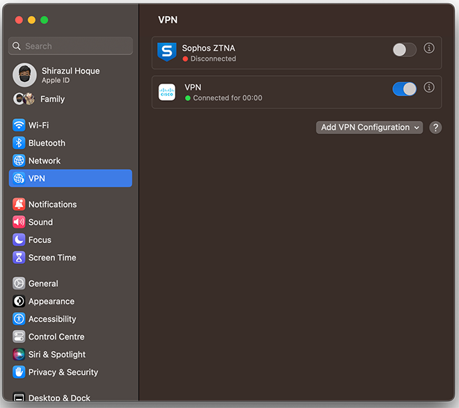Select the Focus moon icon item

click(40, 240)
